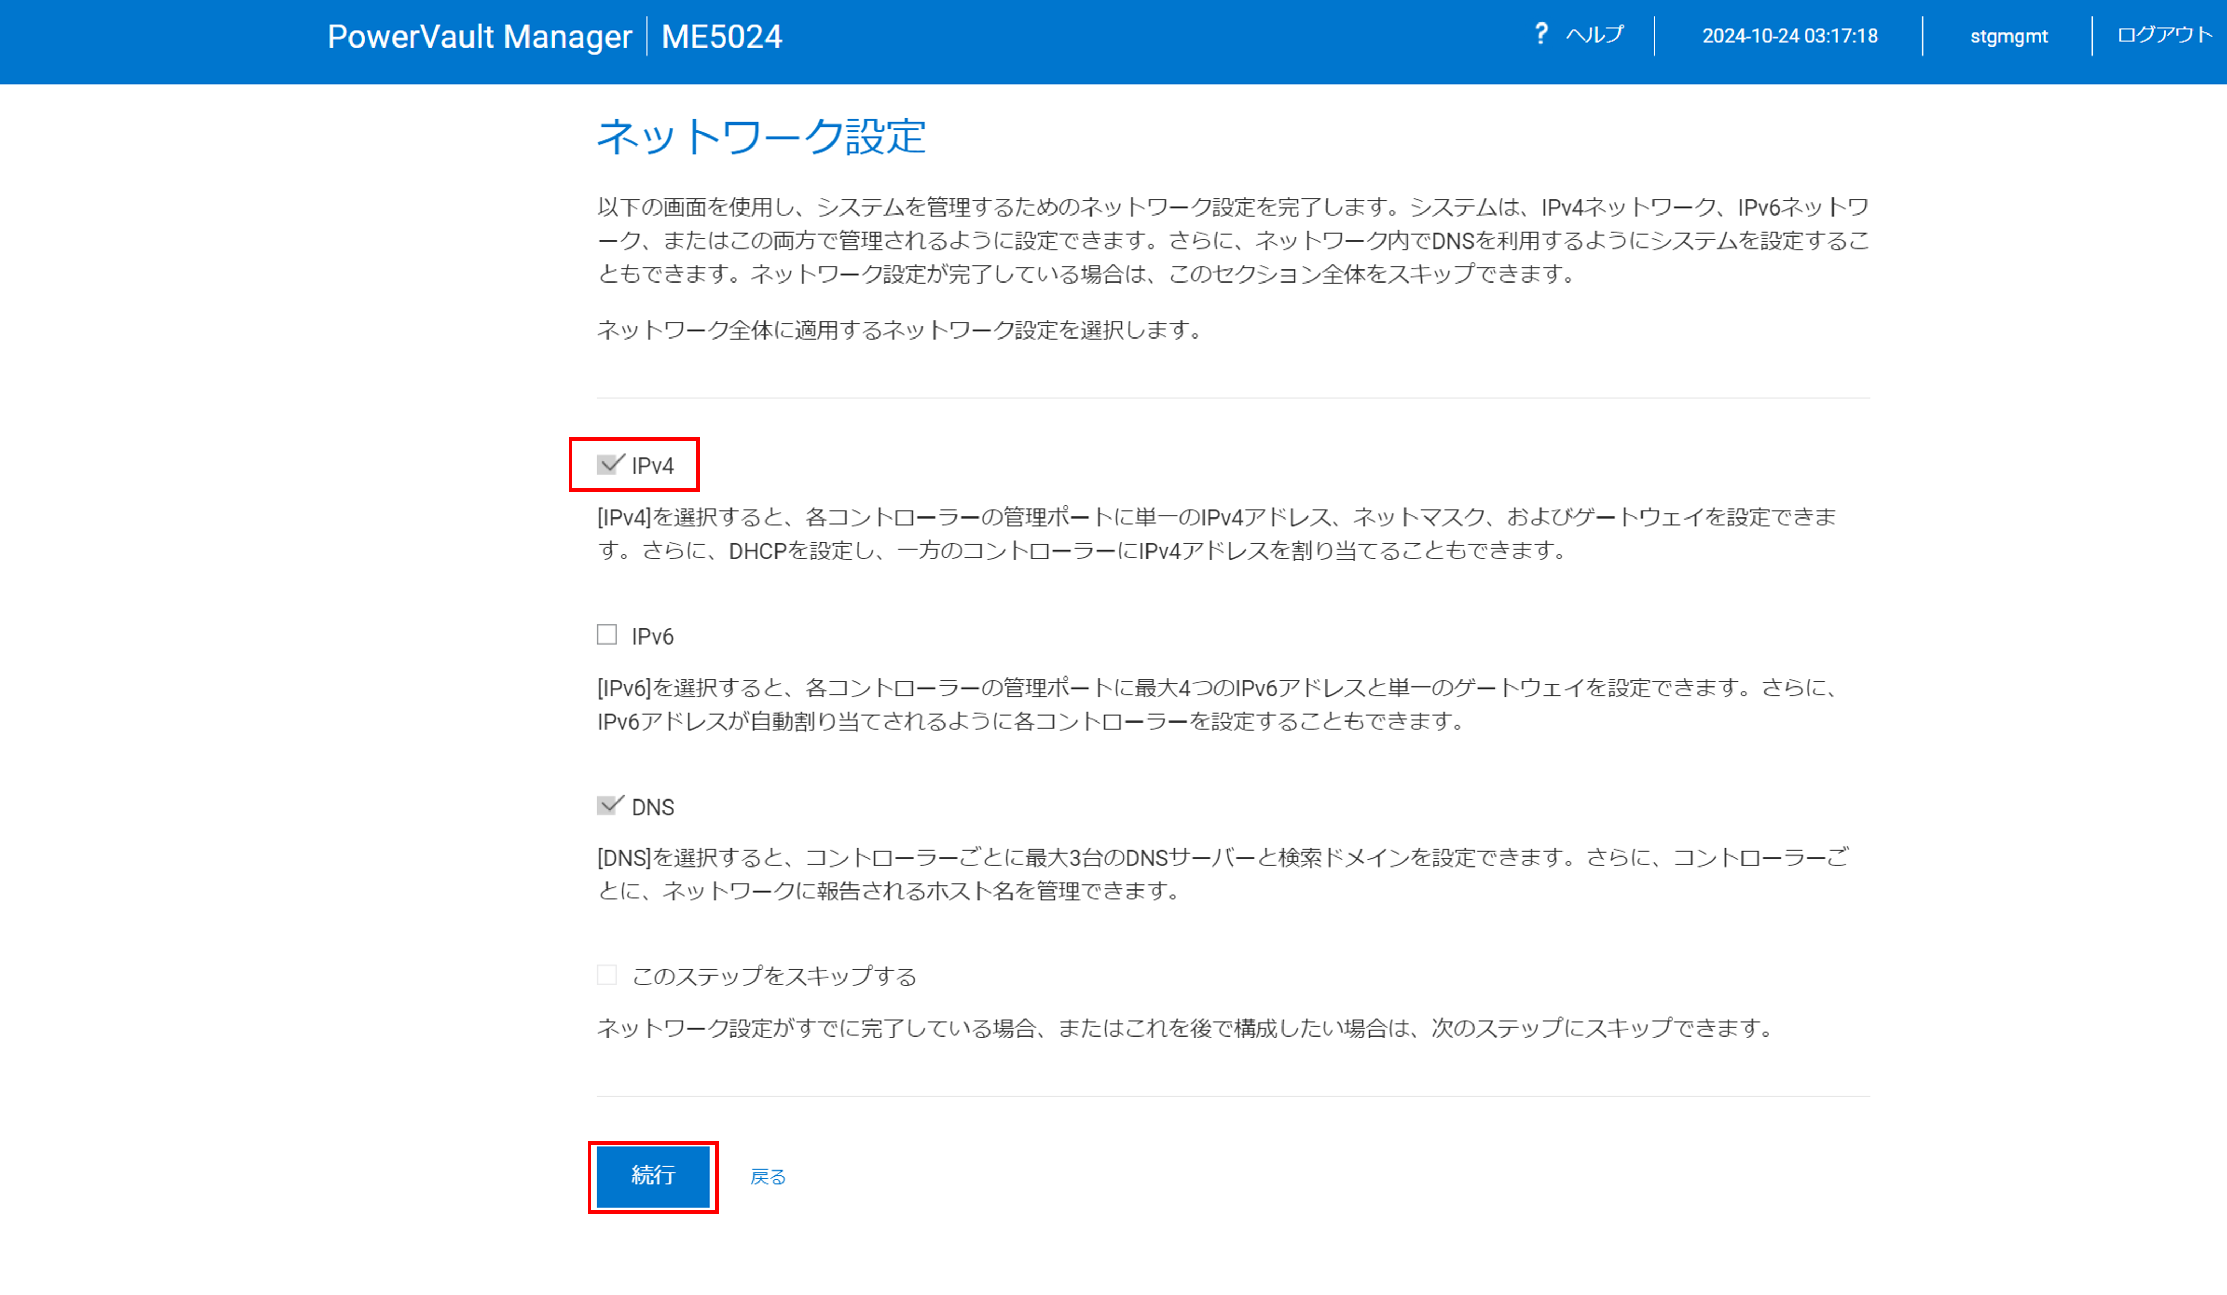Click the ネットワーク設定 page heading
This screenshot has width=2227, height=1295.
[x=760, y=137]
